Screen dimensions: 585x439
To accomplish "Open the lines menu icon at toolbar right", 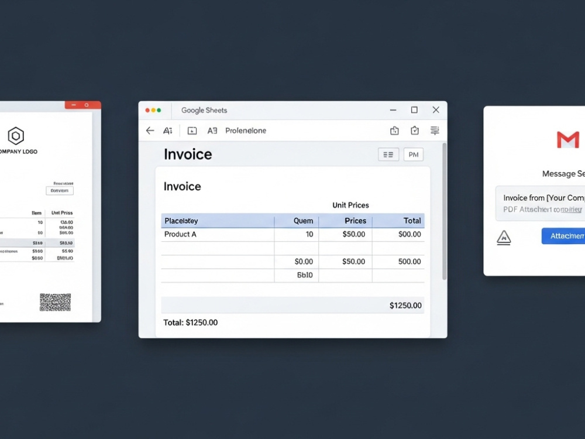I will pos(435,131).
